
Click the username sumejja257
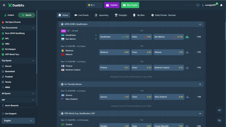[210, 5]
